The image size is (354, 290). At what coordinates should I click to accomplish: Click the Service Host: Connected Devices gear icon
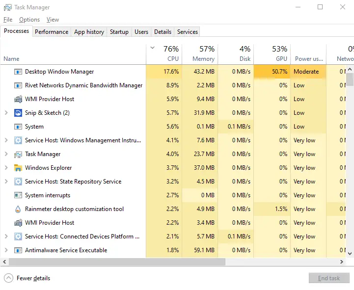[18, 237]
